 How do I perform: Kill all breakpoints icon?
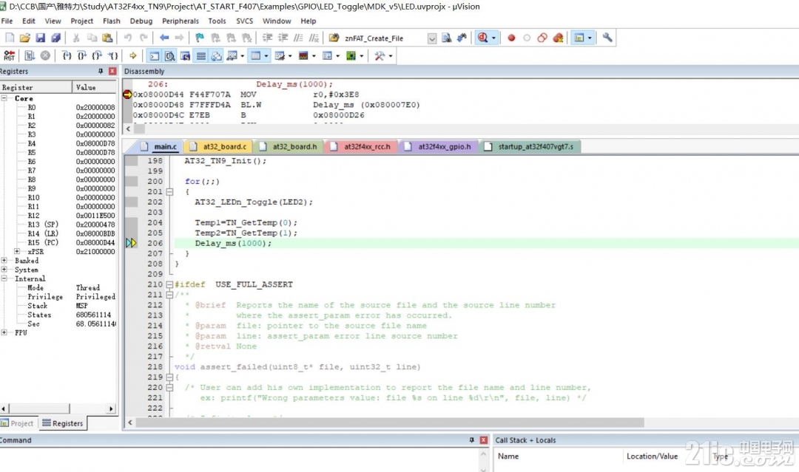click(x=558, y=38)
